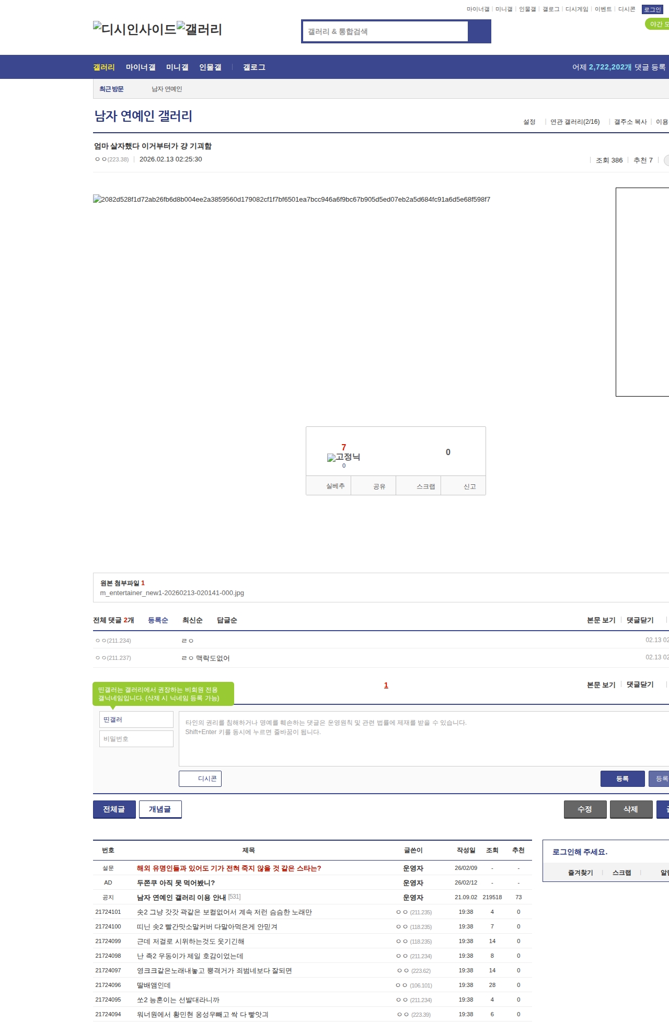Go to comment page 1
This screenshot has height=1022, width=669.
(386, 685)
